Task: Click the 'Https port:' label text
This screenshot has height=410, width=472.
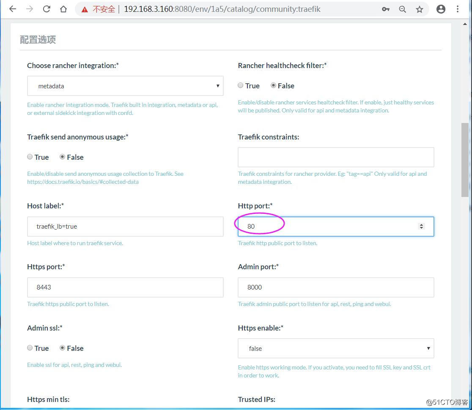Action: point(46,267)
